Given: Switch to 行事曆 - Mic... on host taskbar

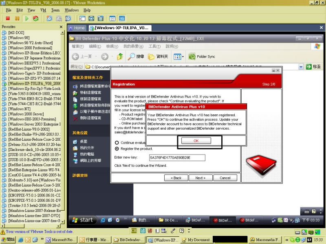Looking at the screenshot, I should [x=95, y=240].
